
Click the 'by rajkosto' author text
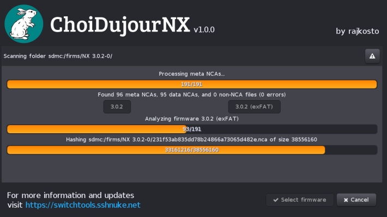click(x=358, y=32)
